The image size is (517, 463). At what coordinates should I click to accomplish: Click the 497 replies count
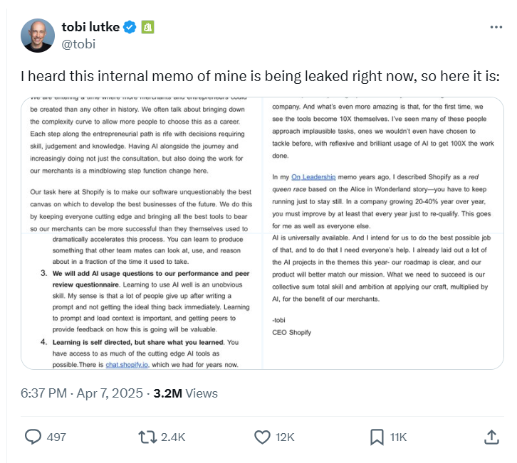click(x=56, y=437)
